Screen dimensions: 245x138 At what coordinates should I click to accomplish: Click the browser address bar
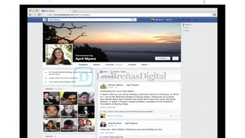click(x=127, y=15)
